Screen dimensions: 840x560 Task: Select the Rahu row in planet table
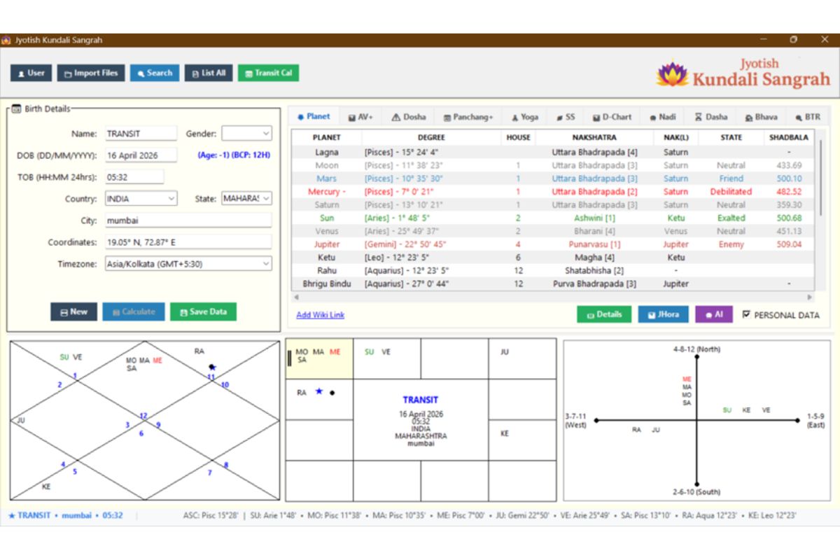pos(553,270)
